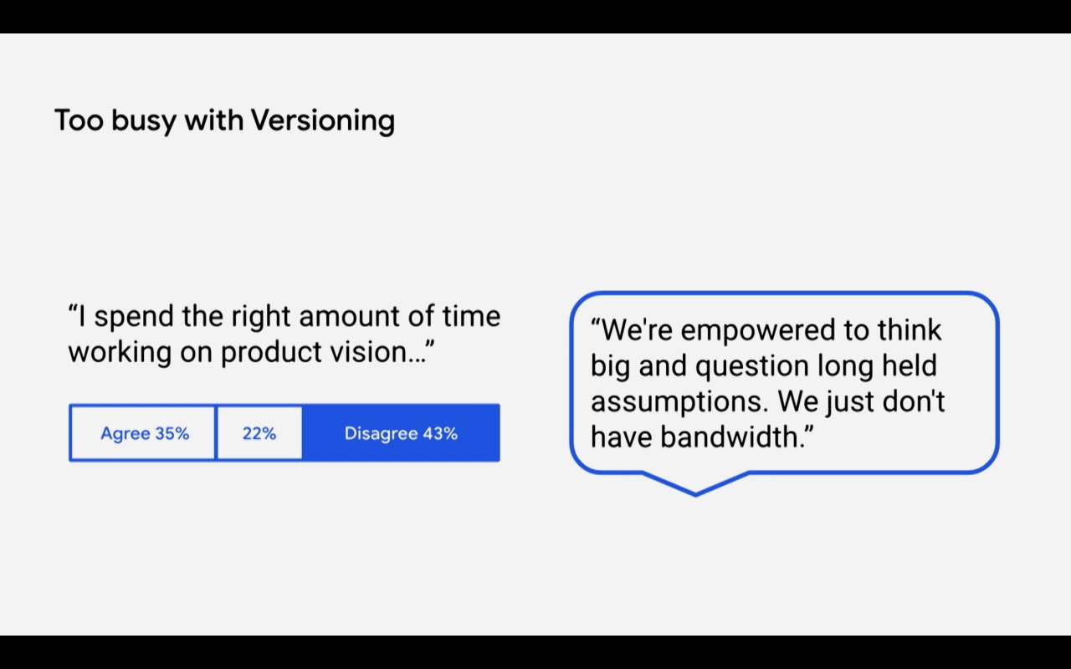Click the words "Too busy" in the title

click(x=115, y=121)
